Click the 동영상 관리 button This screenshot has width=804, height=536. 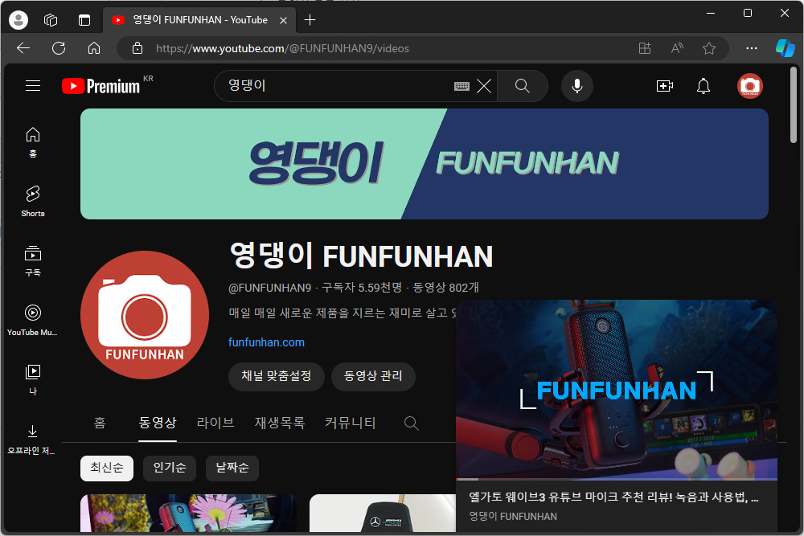pyautogui.click(x=373, y=377)
